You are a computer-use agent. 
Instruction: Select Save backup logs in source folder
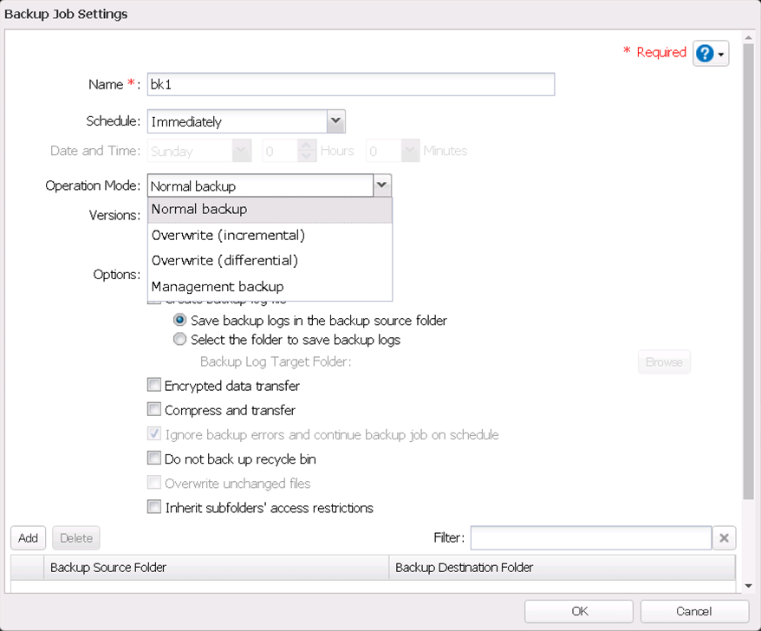click(x=179, y=320)
